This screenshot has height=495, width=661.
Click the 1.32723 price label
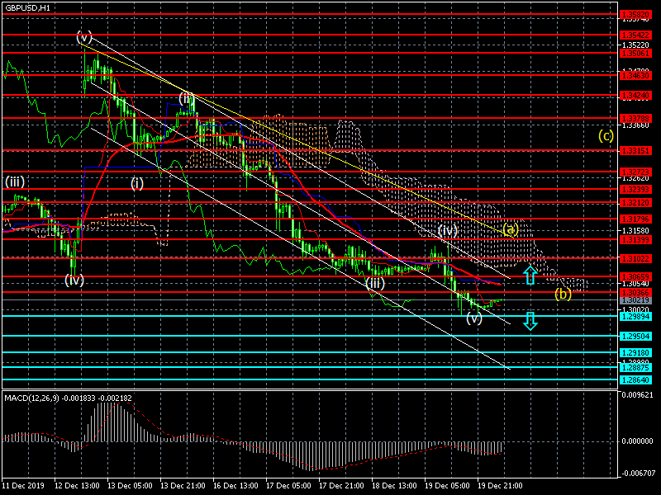coord(635,172)
